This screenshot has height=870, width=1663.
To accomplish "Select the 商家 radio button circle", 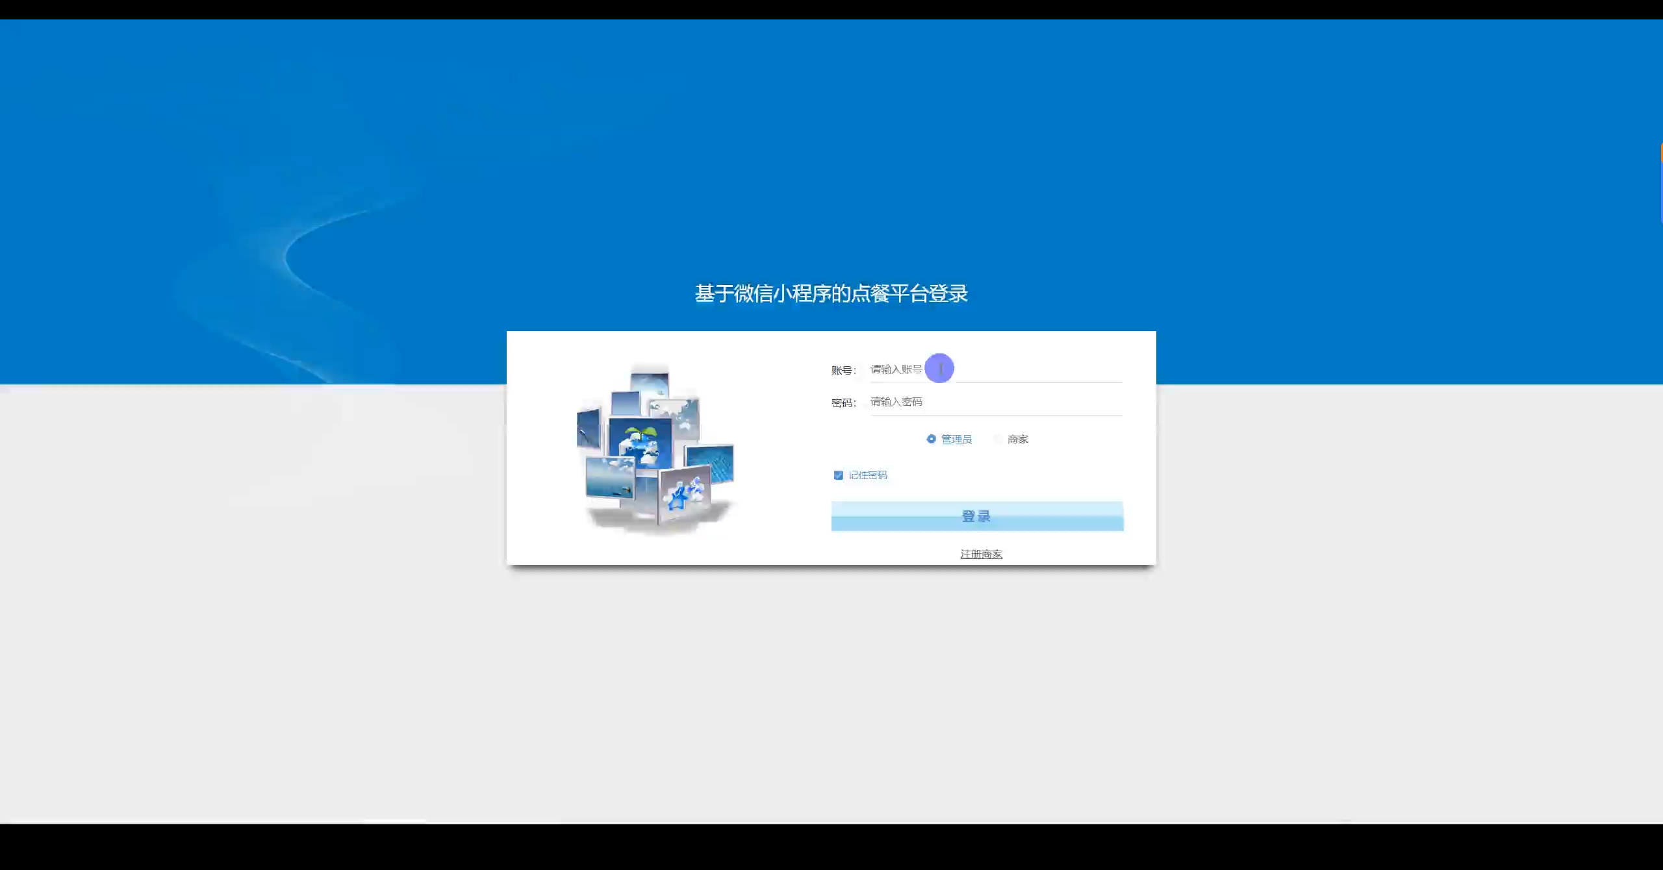I will pos(998,439).
